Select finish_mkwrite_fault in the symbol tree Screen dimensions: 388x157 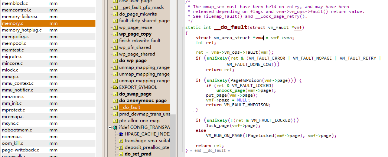click(140, 41)
